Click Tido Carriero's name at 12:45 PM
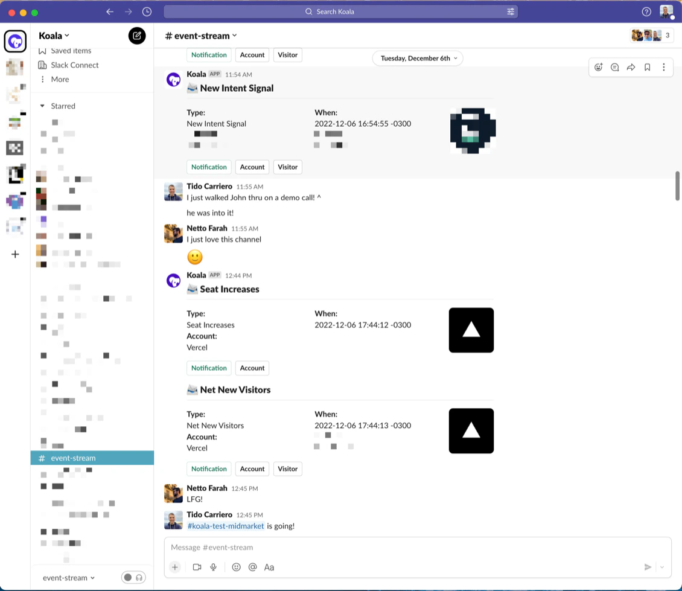682x591 pixels. click(209, 515)
